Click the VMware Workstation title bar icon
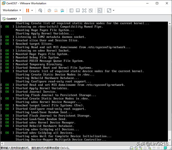 click(3, 3)
